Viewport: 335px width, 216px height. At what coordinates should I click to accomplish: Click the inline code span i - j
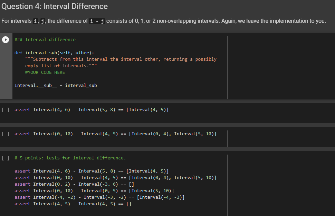tap(96, 21)
